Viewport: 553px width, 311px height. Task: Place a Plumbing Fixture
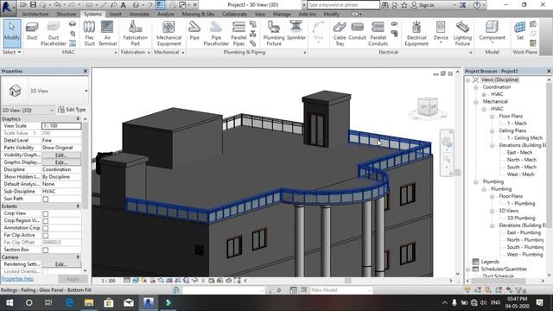[274, 34]
